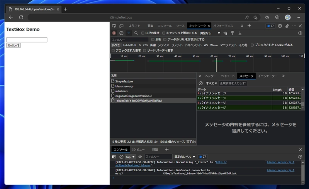Open network panel settings gear
Image resolution: width=309 pixels, height=189 pixels.
(x=300, y=33)
